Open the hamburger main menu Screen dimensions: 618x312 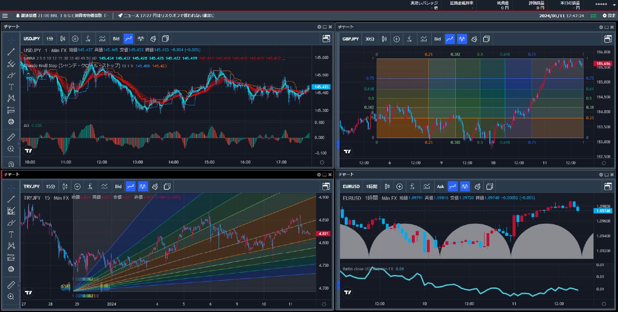pos(5,15)
